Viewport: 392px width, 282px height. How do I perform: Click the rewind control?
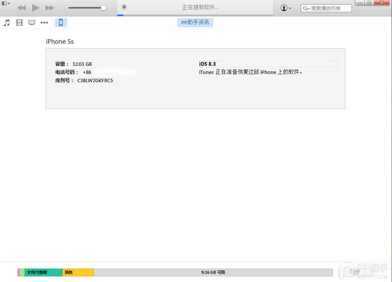(21, 7)
